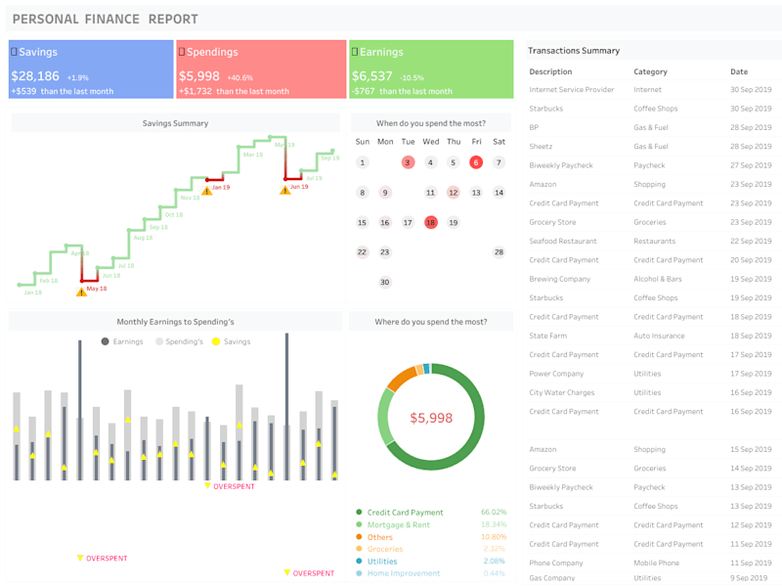Viewport: 782px width, 587px height.
Task: Click City Water Charges transaction
Action: (561, 393)
